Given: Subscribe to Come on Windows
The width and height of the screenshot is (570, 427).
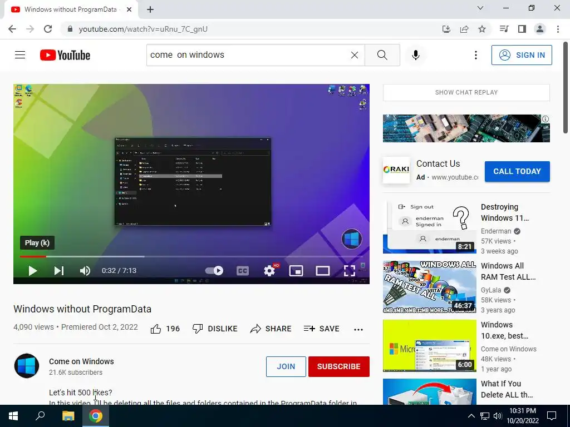Looking at the screenshot, I should (339, 366).
